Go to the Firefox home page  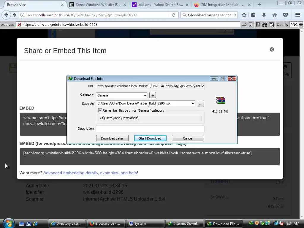point(275,15)
